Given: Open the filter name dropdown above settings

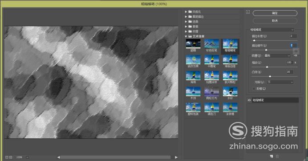Looking at the screenshot, I should click(272, 30).
